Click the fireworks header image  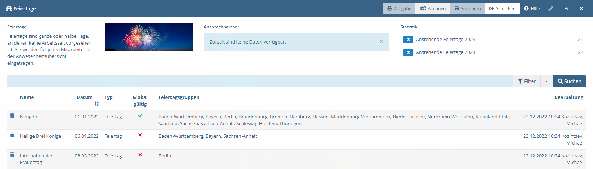(x=149, y=37)
